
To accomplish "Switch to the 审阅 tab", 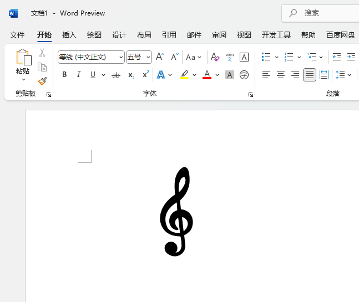I will (219, 35).
